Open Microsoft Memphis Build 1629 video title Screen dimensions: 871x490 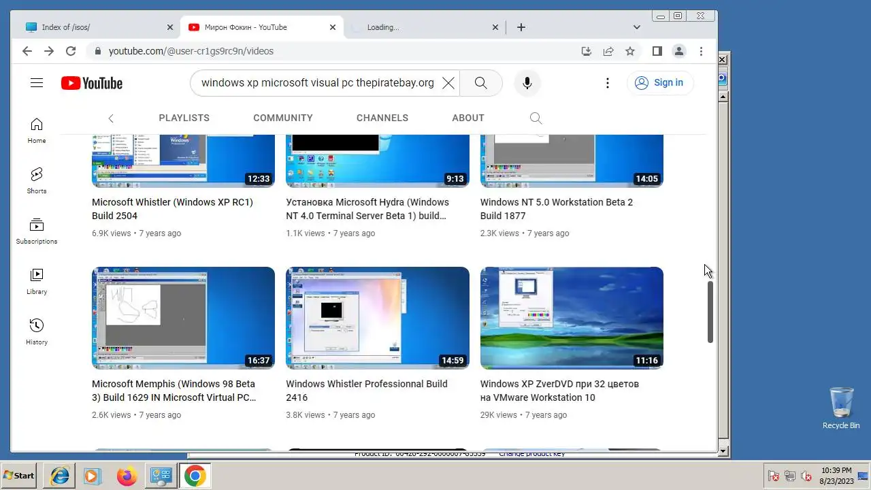point(174,391)
